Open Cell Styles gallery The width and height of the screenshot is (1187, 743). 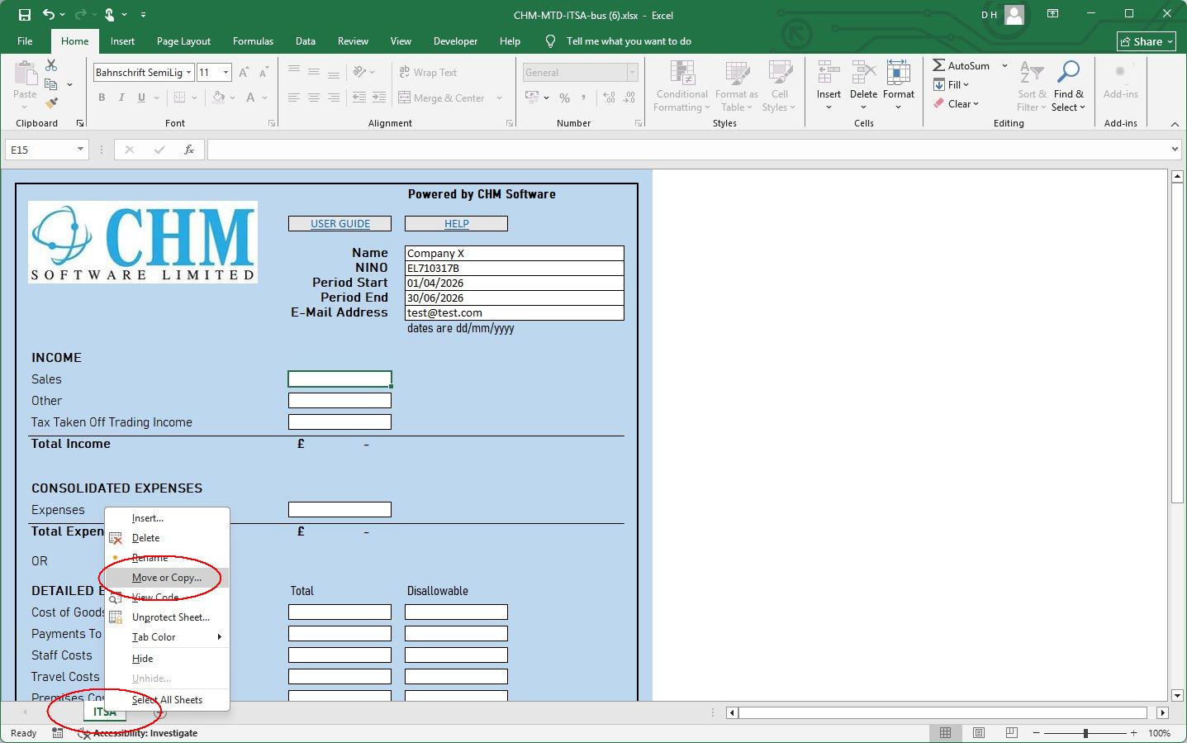point(779,86)
